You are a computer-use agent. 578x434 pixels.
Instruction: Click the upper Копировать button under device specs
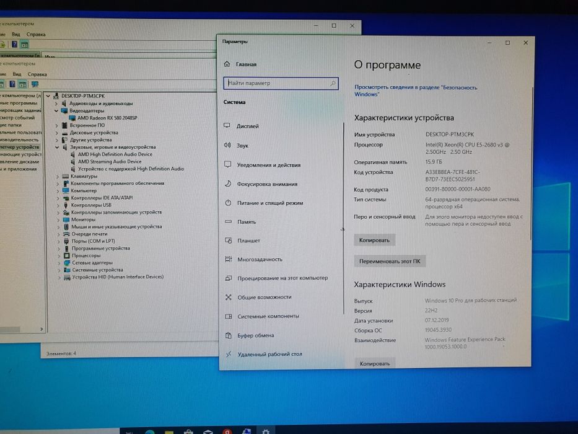pyautogui.click(x=374, y=241)
